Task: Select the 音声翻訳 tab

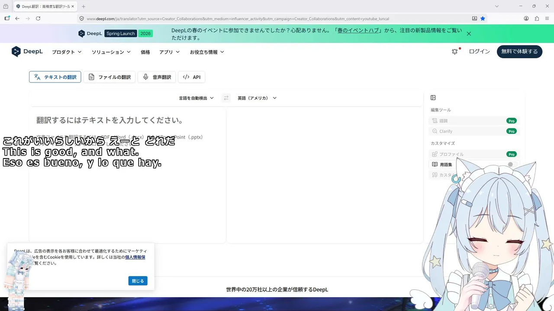Action: (x=157, y=77)
